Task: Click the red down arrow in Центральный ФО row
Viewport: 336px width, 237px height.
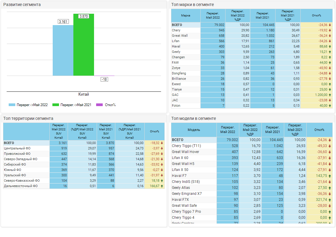Action: [162, 149]
